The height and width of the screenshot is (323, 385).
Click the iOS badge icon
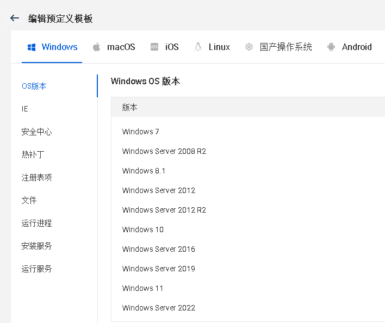(x=154, y=47)
